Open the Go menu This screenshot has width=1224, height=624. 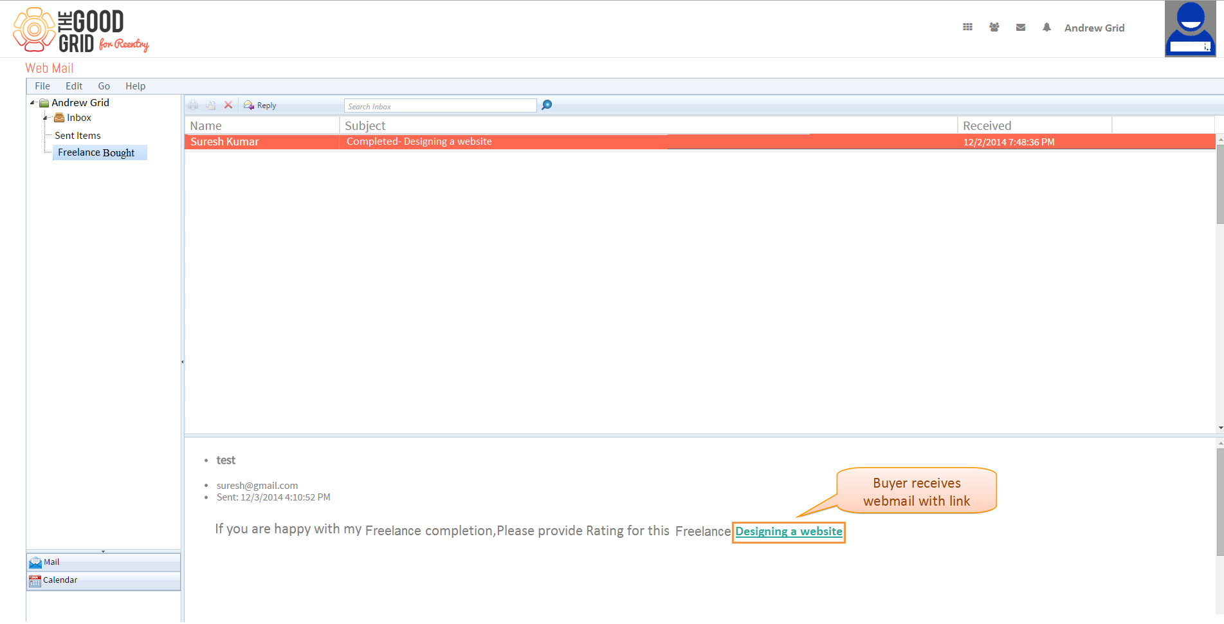coord(104,86)
